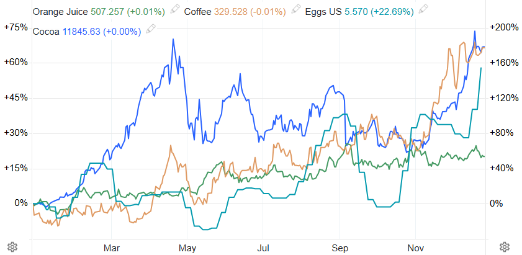The height and width of the screenshot is (255, 522).
Task: Open the bottom-left gear settings
Action: [10, 246]
